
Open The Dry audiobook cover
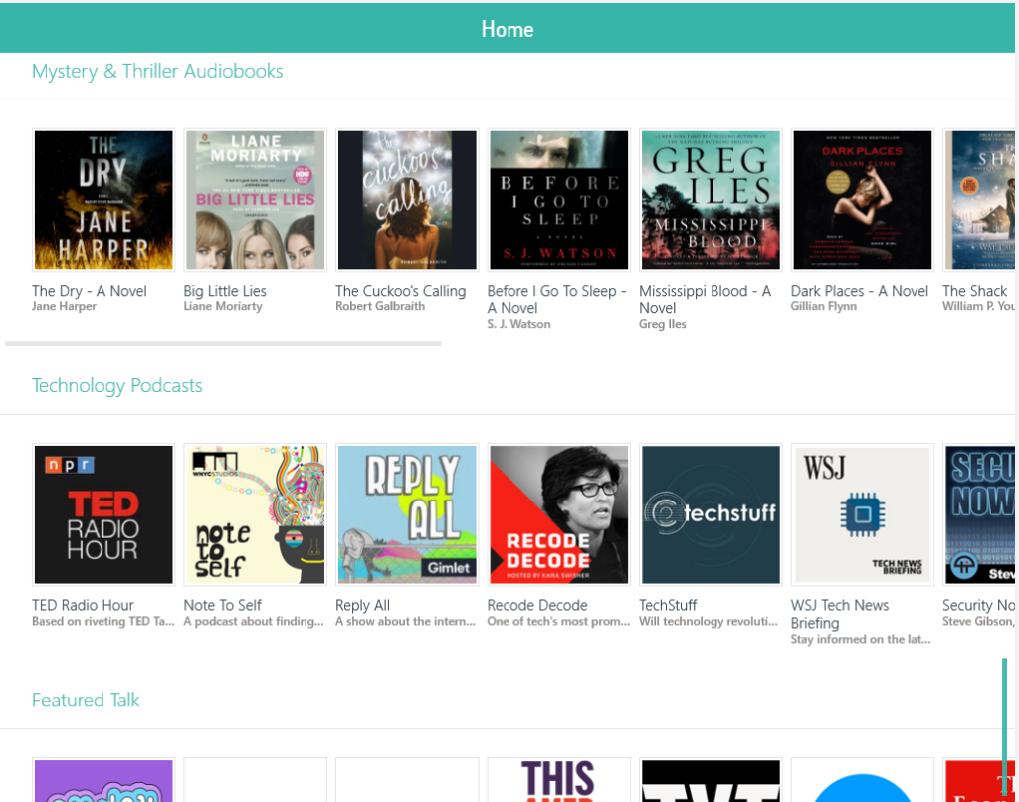103,200
